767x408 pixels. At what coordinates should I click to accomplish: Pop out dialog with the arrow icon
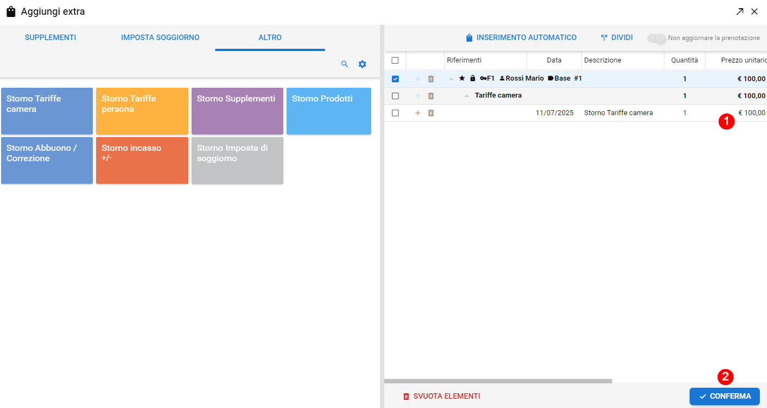tap(740, 12)
